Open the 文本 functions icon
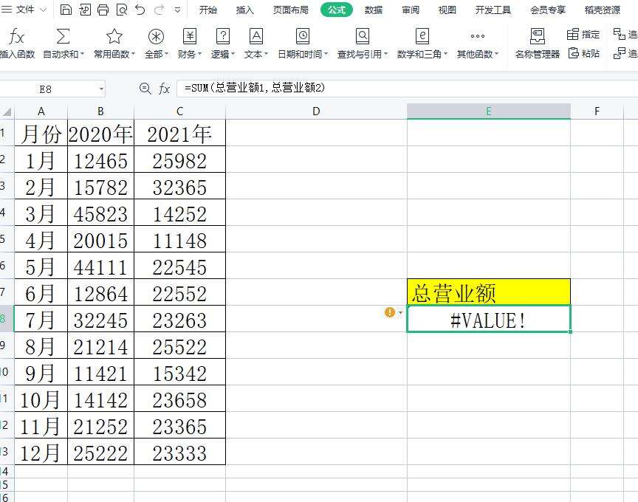638x502 pixels. click(256, 36)
